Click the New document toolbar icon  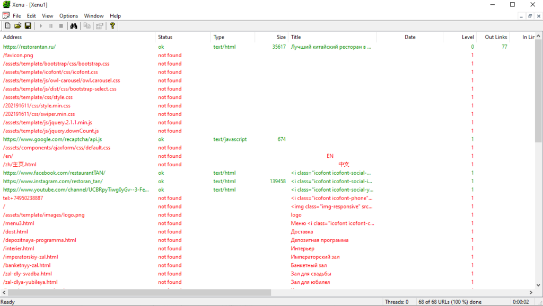(x=7, y=25)
